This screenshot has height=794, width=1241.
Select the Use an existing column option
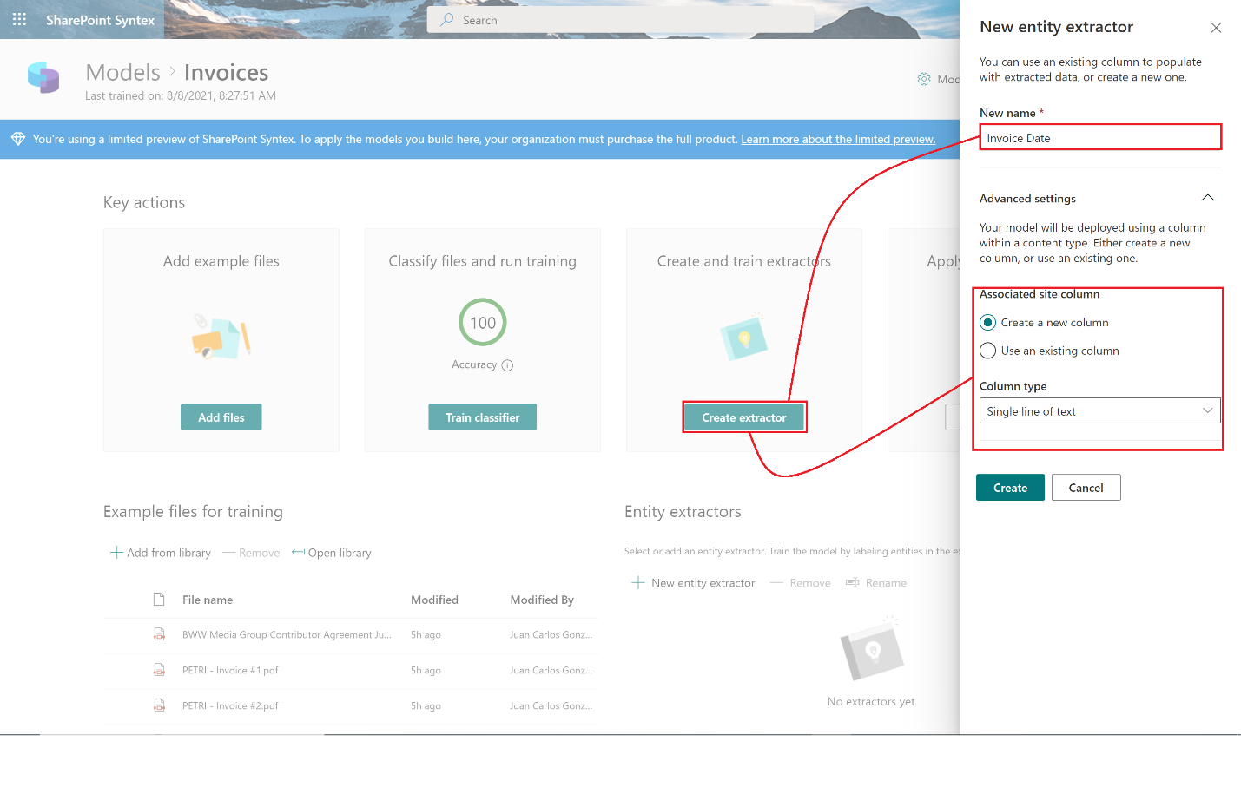tap(988, 351)
